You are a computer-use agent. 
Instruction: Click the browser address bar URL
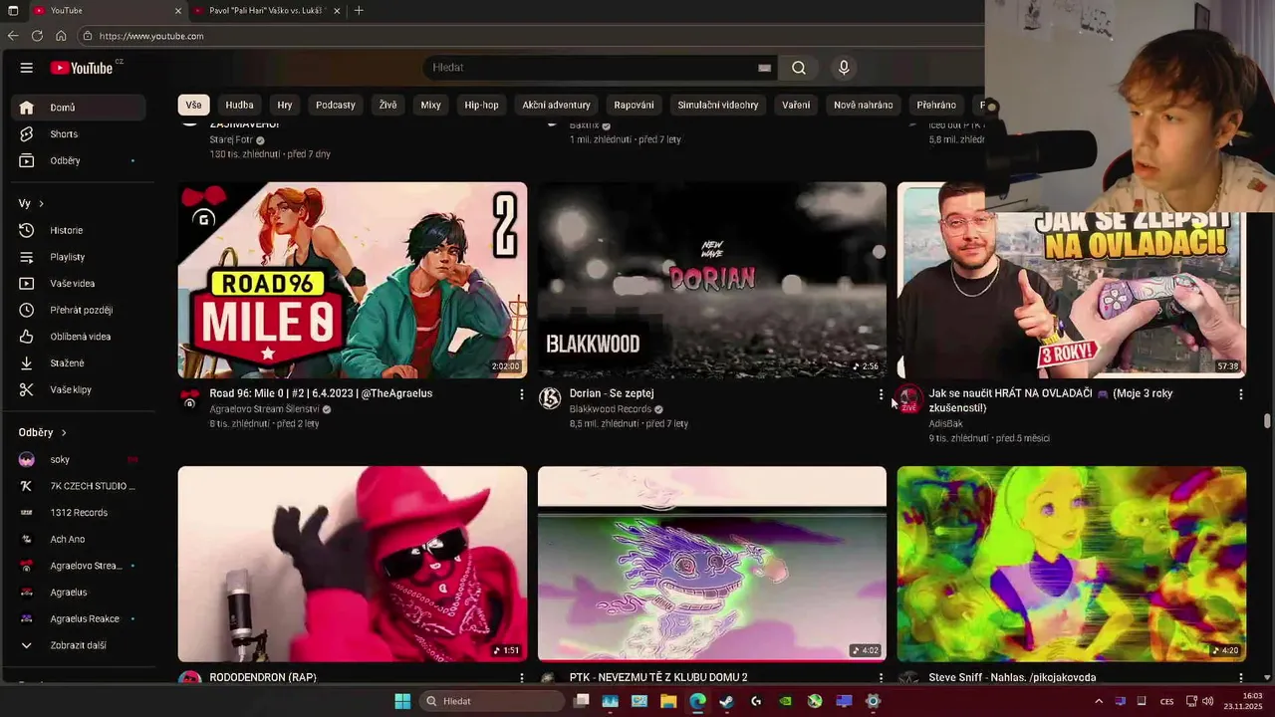click(x=151, y=36)
